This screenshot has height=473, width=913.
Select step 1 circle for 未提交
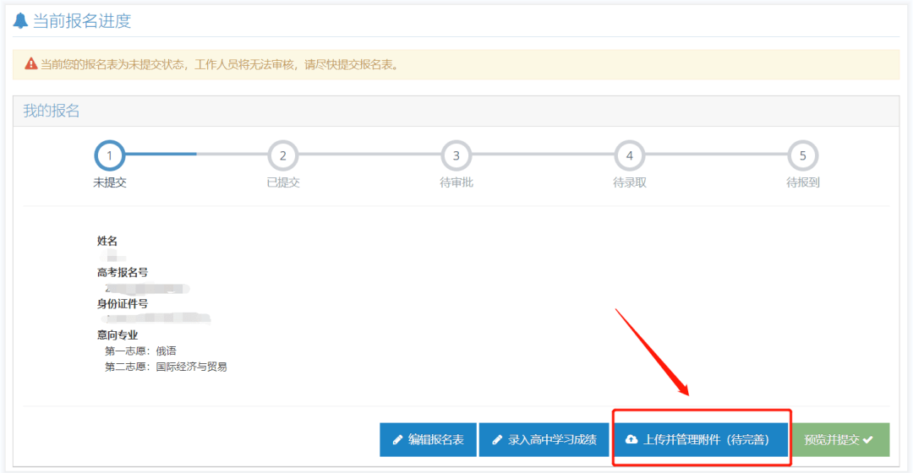tap(110, 155)
